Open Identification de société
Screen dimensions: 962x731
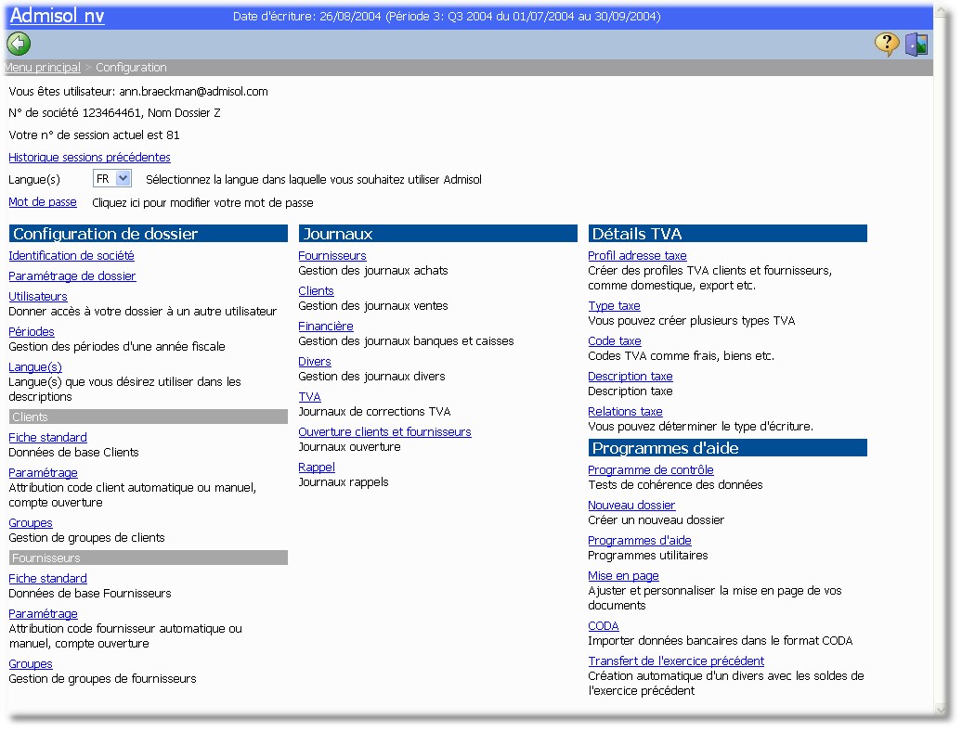click(71, 255)
